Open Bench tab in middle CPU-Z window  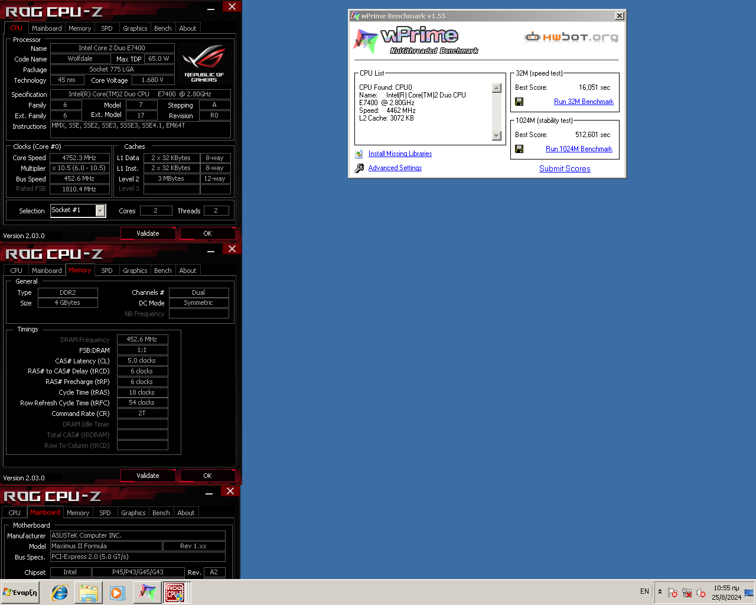163,271
